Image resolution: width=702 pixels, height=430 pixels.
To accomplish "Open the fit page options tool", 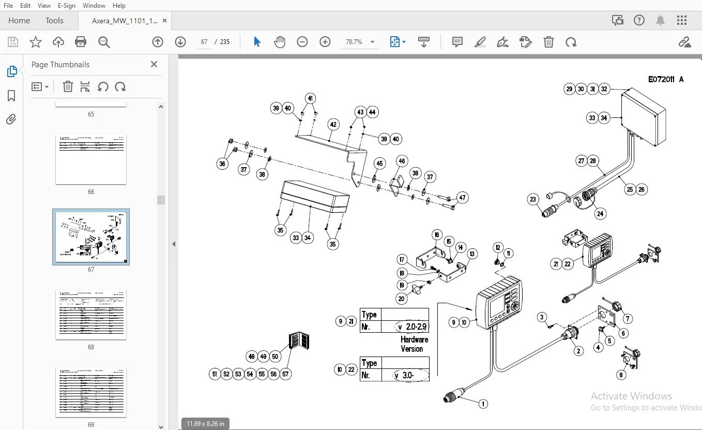I will [x=397, y=42].
